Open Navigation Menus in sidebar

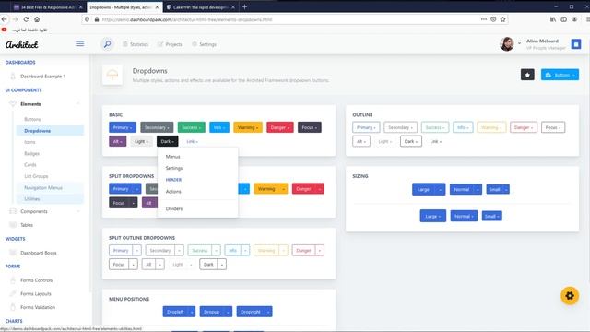43,187
